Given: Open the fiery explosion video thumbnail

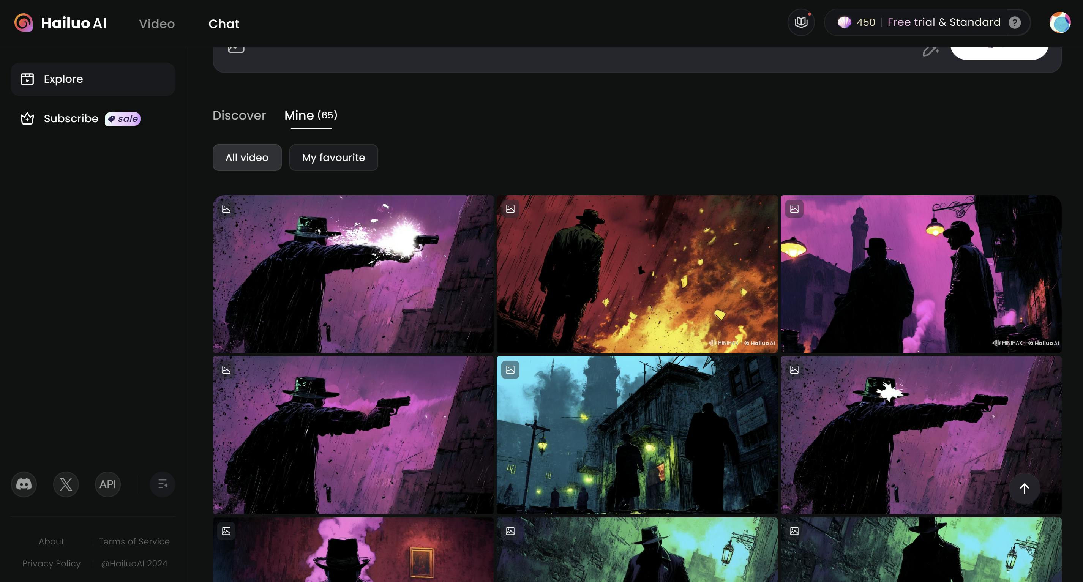Looking at the screenshot, I should click(x=636, y=274).
